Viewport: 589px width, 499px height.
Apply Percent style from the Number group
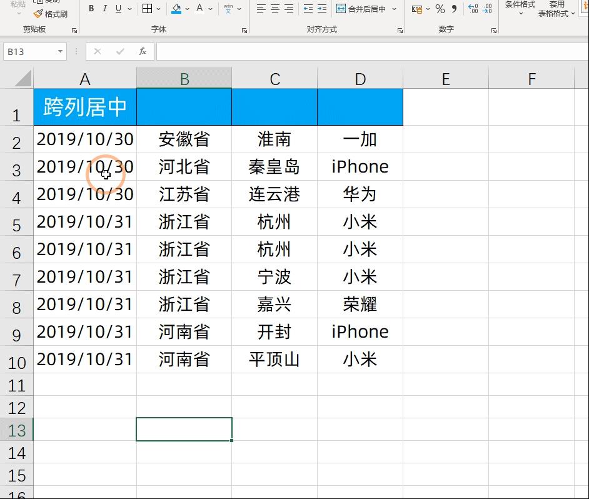(x=440, y=8)
